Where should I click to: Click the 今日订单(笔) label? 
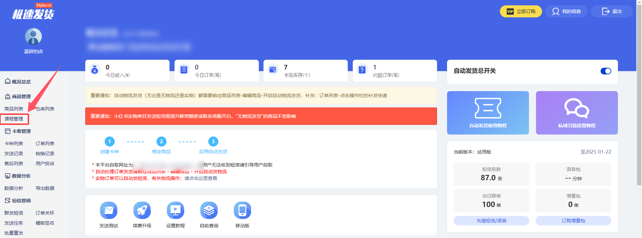coord(208,75)
